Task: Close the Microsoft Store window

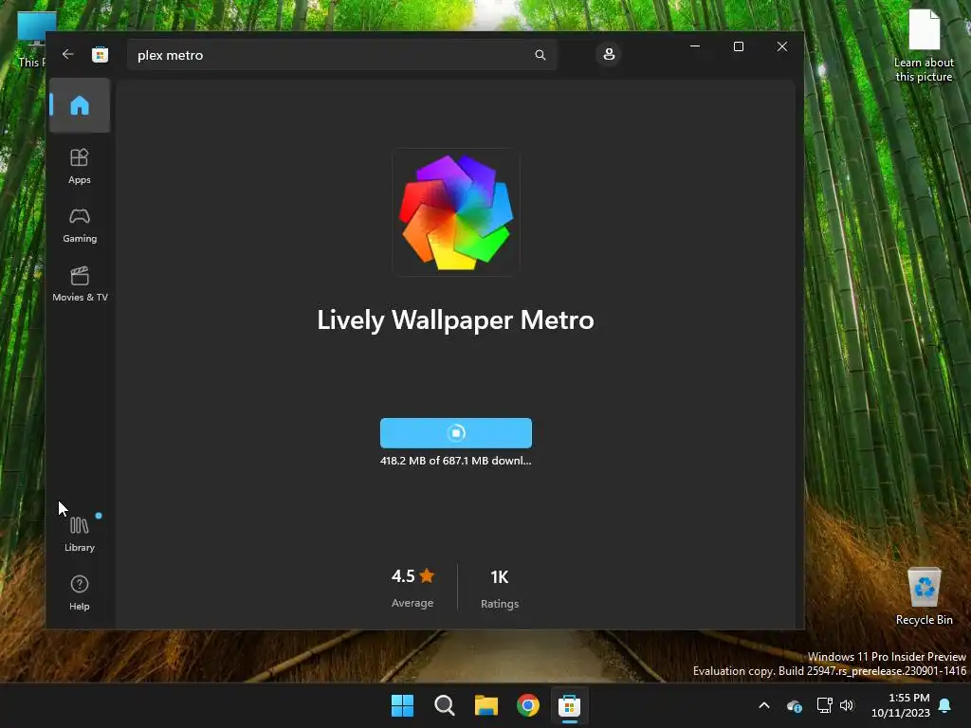Action: (x=782, y=46)
